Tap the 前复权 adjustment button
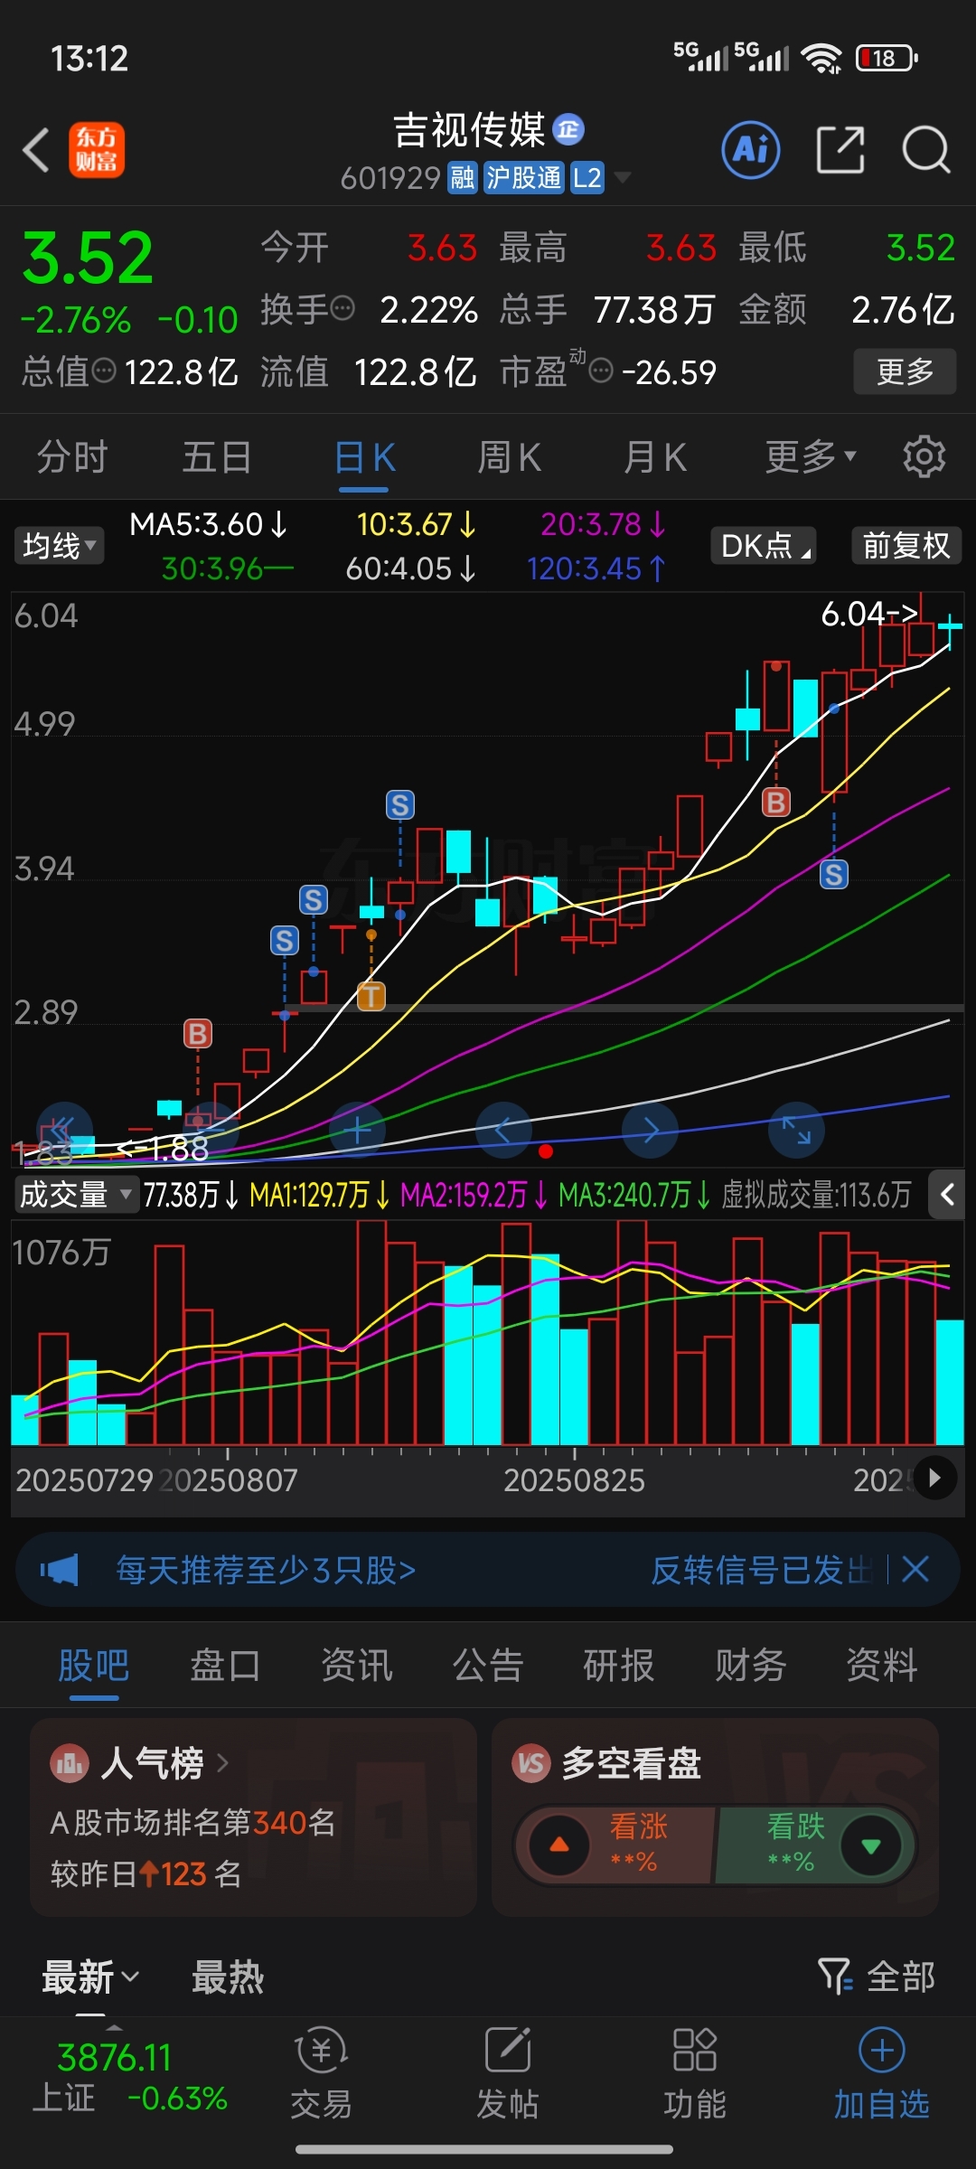The height and width of the screenshot is (2169, 976). pyautogui.click(x=906, y=546)
